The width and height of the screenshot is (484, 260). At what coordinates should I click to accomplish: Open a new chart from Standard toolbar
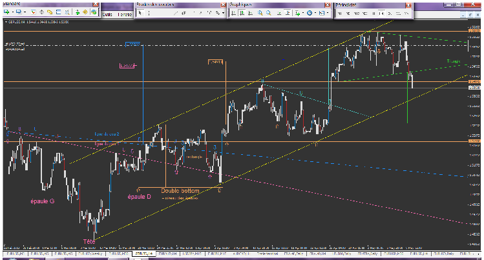point(6,12)
